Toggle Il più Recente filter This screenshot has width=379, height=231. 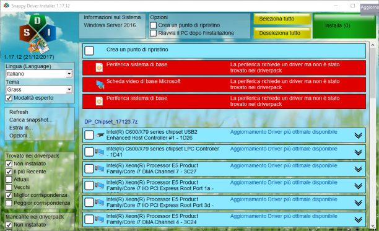pyautogui.click(x=9, y=172)
